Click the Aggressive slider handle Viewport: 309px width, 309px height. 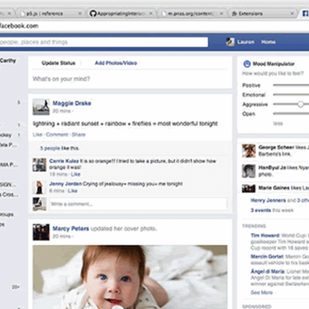[x=301, y=104]
